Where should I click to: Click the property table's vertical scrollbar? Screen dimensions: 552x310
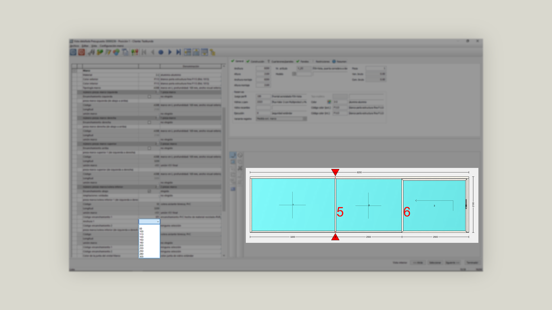click(224, 159)
